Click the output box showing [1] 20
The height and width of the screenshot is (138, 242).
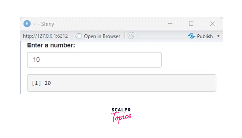tap(122, 83)
